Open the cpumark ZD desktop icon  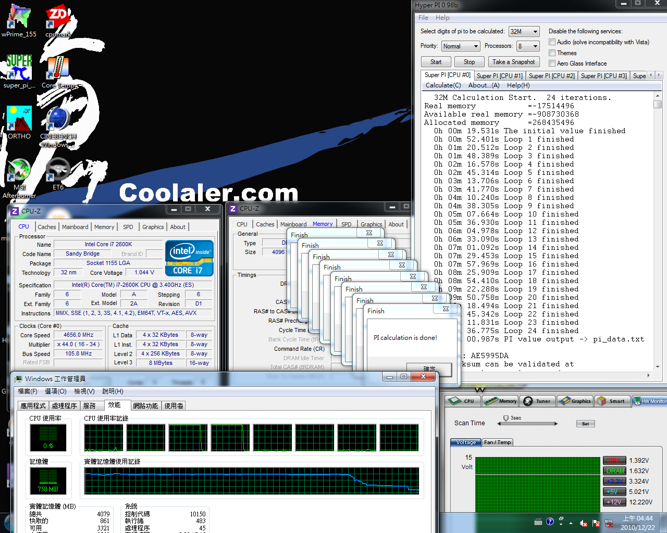(58, 21)
